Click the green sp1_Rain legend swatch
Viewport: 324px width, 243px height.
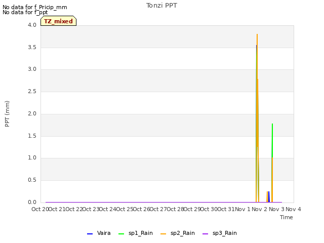coord(121,234)
